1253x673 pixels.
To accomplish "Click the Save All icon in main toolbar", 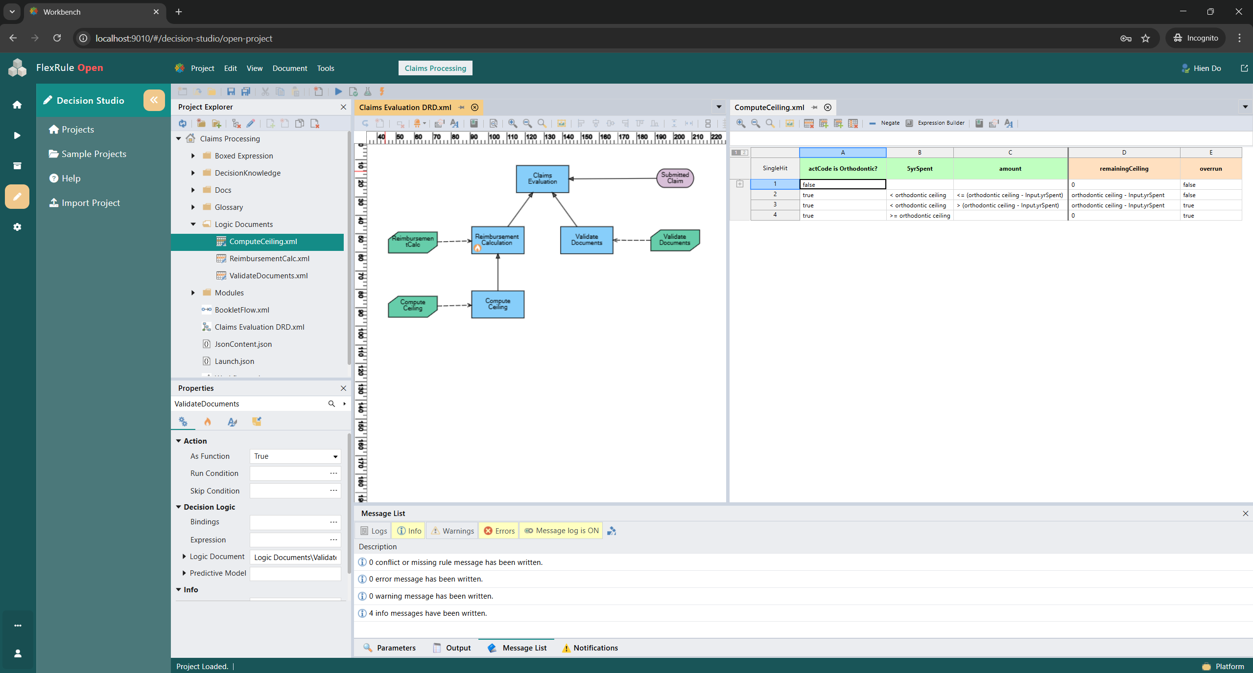I will click(246, 91).
